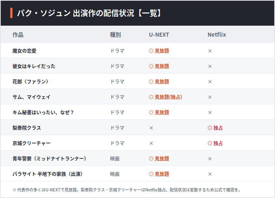Select the 作品 column header
This screenshot has height=198, width=275.
click(x=18, y=35)
